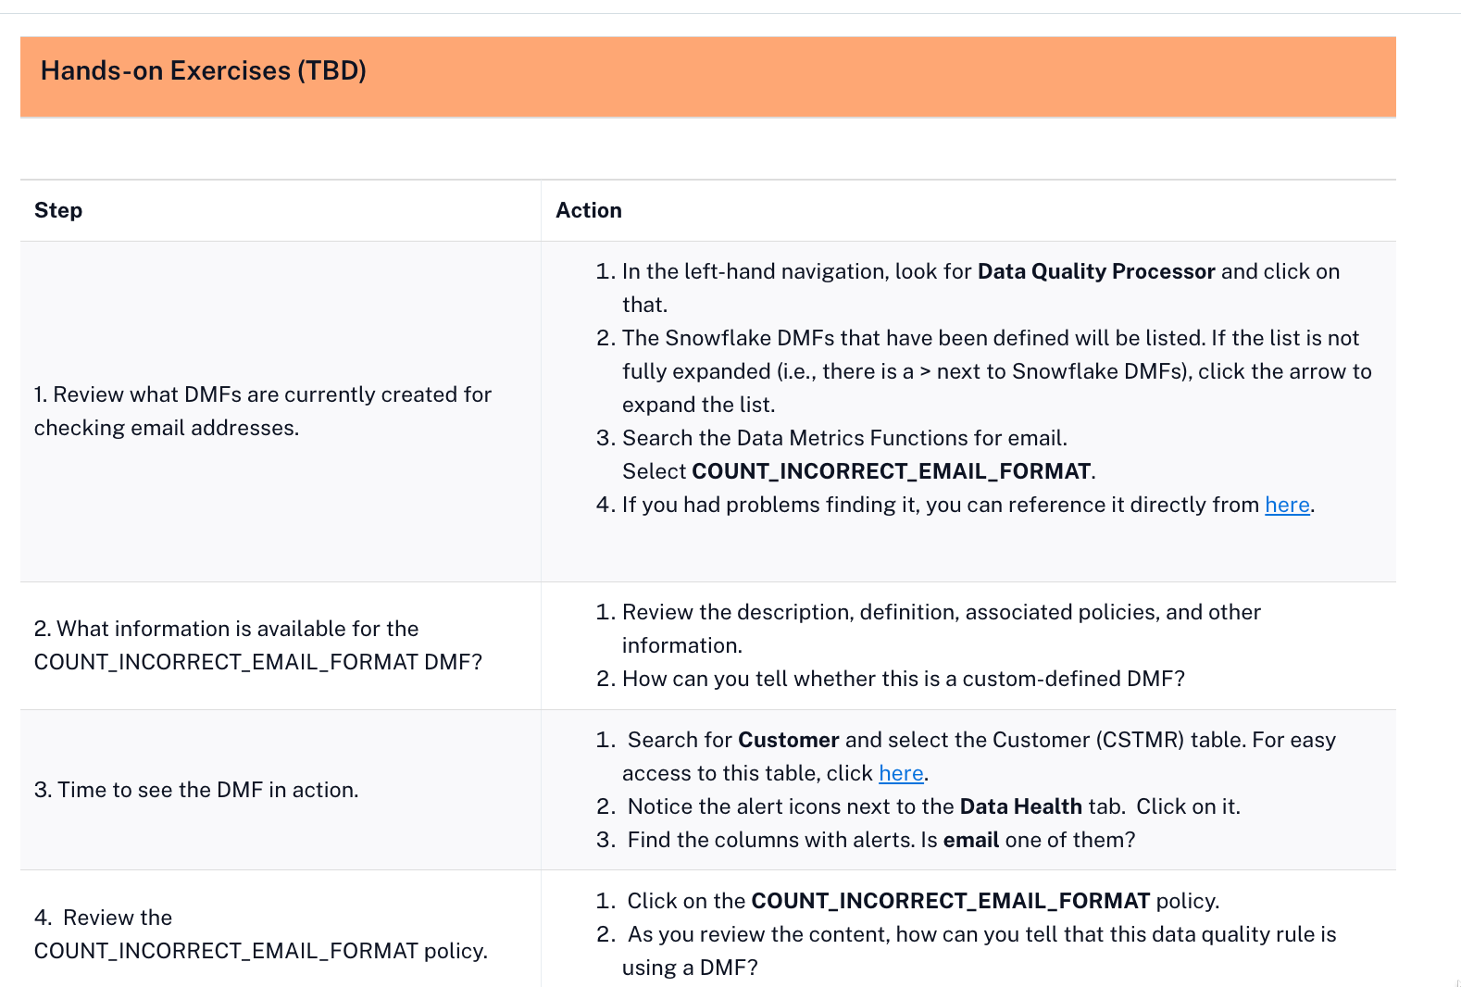Click the "Hands-on Exercises (TBD)" heading
The width and height of the screenshot is (1461, 987).
pyautogui.click(x=204, y=71)
